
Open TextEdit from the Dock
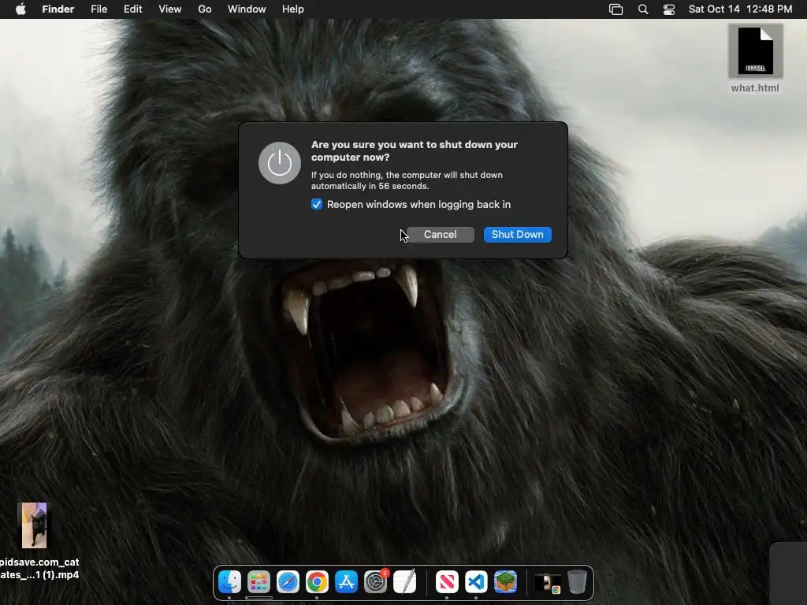point(404,582)
